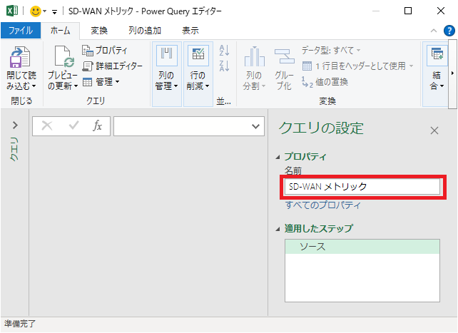The width and height of the screenshot is (458, 333).
Task: Maximize the Power Query Editor window
Action: tap(408, 11)
